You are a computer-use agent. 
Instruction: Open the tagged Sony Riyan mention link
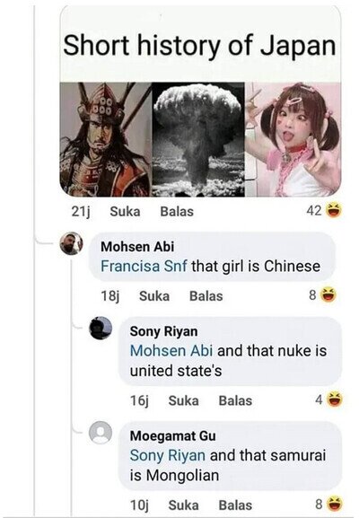pyautogui.click(x=168, y=455)
